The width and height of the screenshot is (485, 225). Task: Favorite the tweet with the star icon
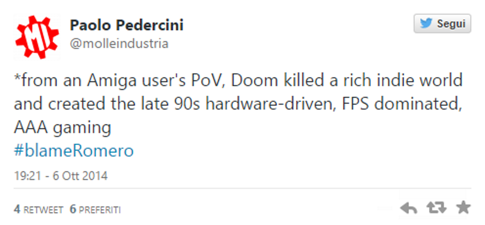click(463, 208)
